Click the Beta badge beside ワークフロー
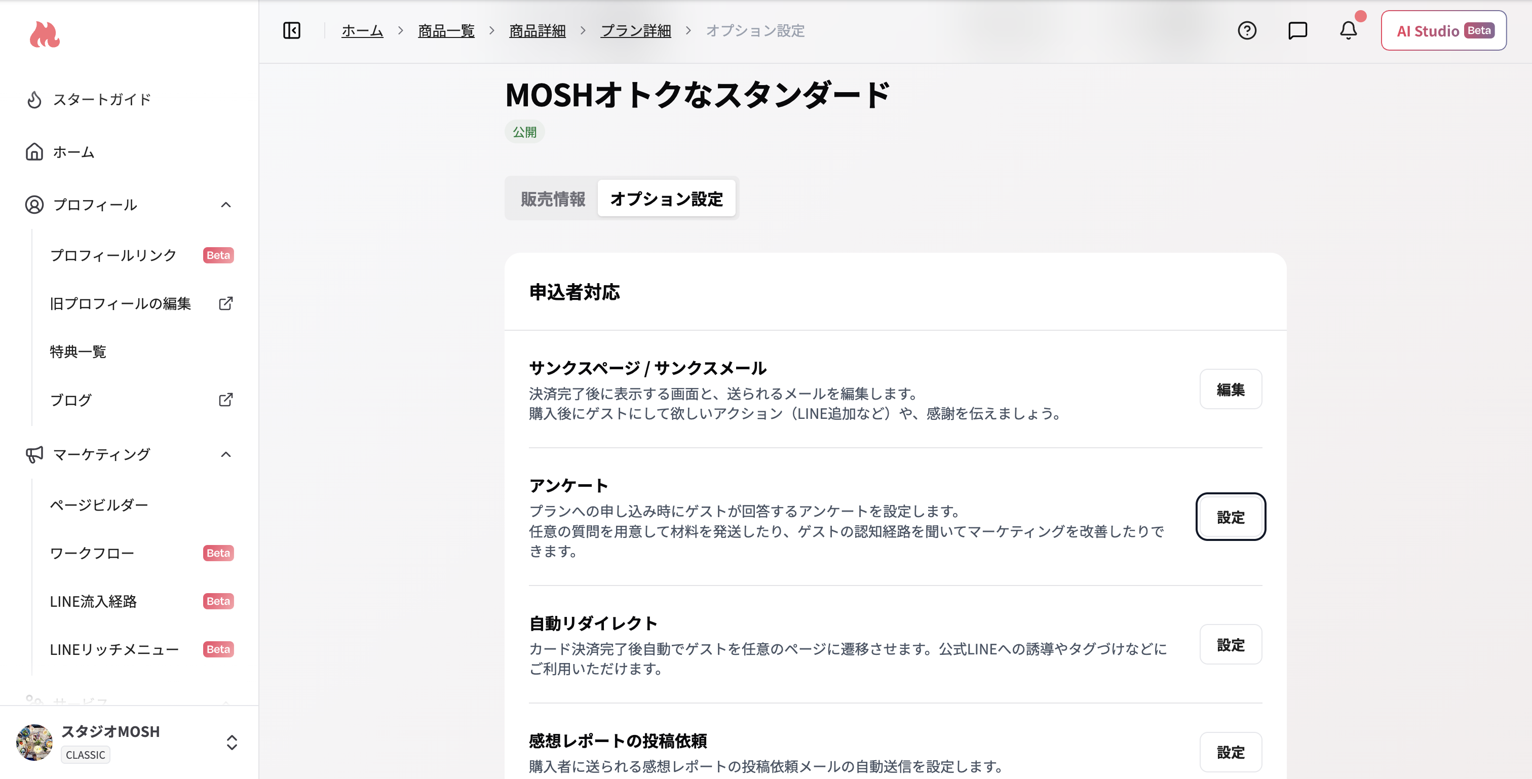1532x779 pixels. (218, 553)
